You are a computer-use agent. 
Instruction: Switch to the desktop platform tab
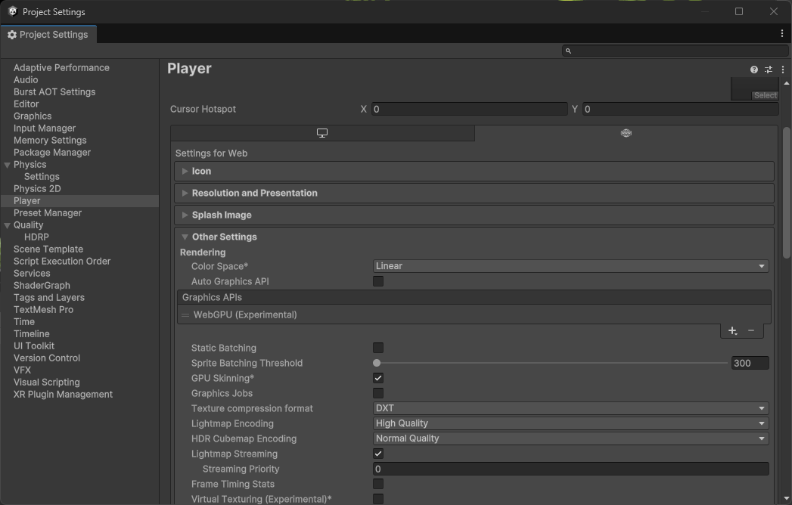[x=322, y=132]
